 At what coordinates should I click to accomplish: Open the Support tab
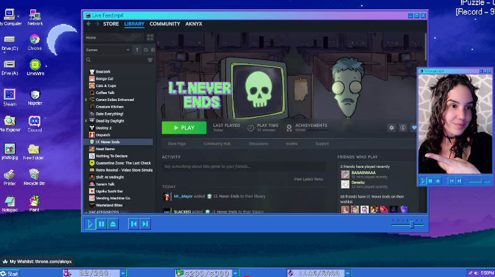[322, 144]
